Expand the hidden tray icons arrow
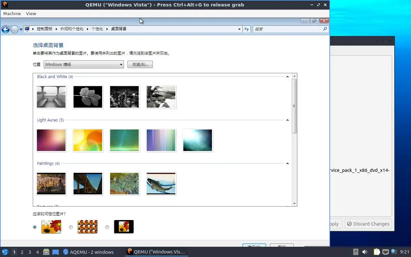Image resolution: width=411 pixels, height=257 pixels. tap(356, 252)
